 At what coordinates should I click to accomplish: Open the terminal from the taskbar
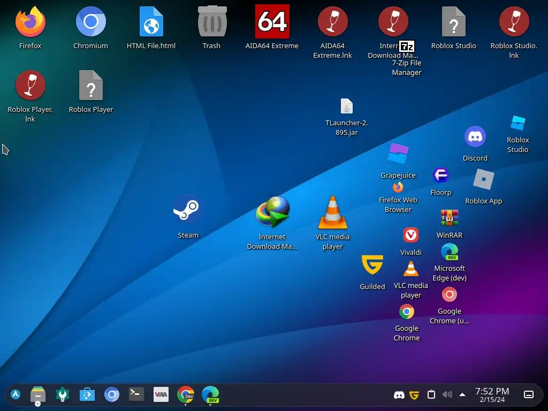coord(136,394)
